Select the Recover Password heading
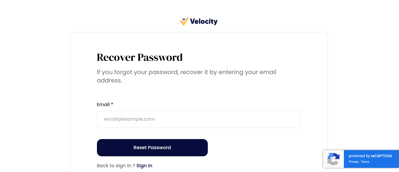This screenshot has width=399, height=172. [x=140, y=57]
